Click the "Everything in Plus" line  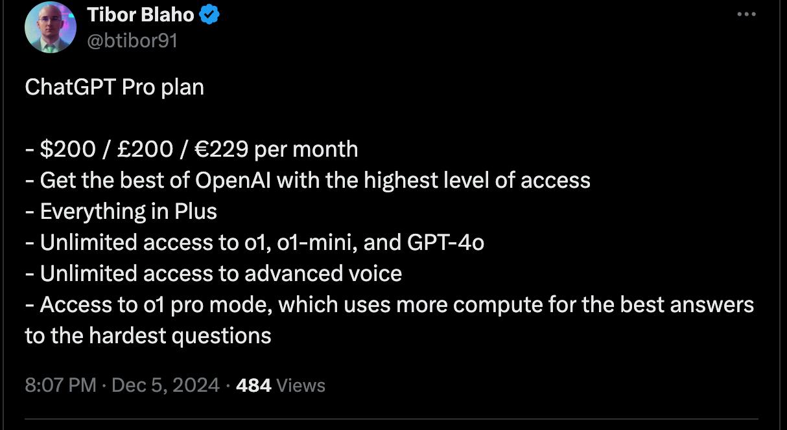click(x=128, y=211)
